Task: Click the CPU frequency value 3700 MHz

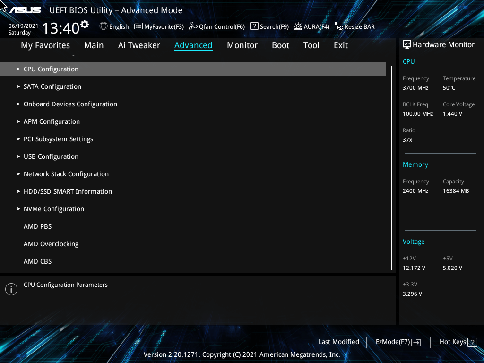Action: 415,88
